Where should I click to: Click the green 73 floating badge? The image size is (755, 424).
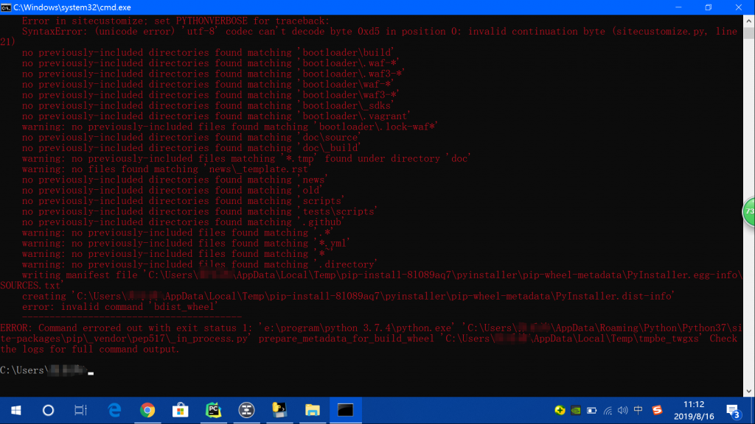coord(749,211)
